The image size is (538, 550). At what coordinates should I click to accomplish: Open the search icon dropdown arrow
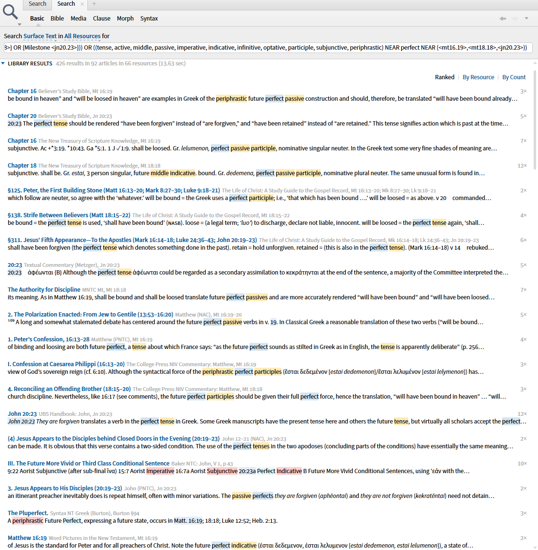pyautogui.click(x=20, y=24)
